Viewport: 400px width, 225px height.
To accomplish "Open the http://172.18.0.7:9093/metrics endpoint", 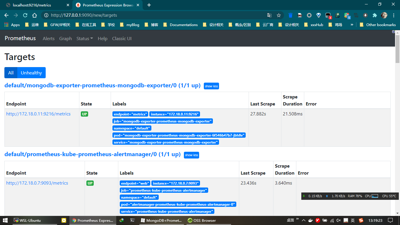I will coord(37,183).
